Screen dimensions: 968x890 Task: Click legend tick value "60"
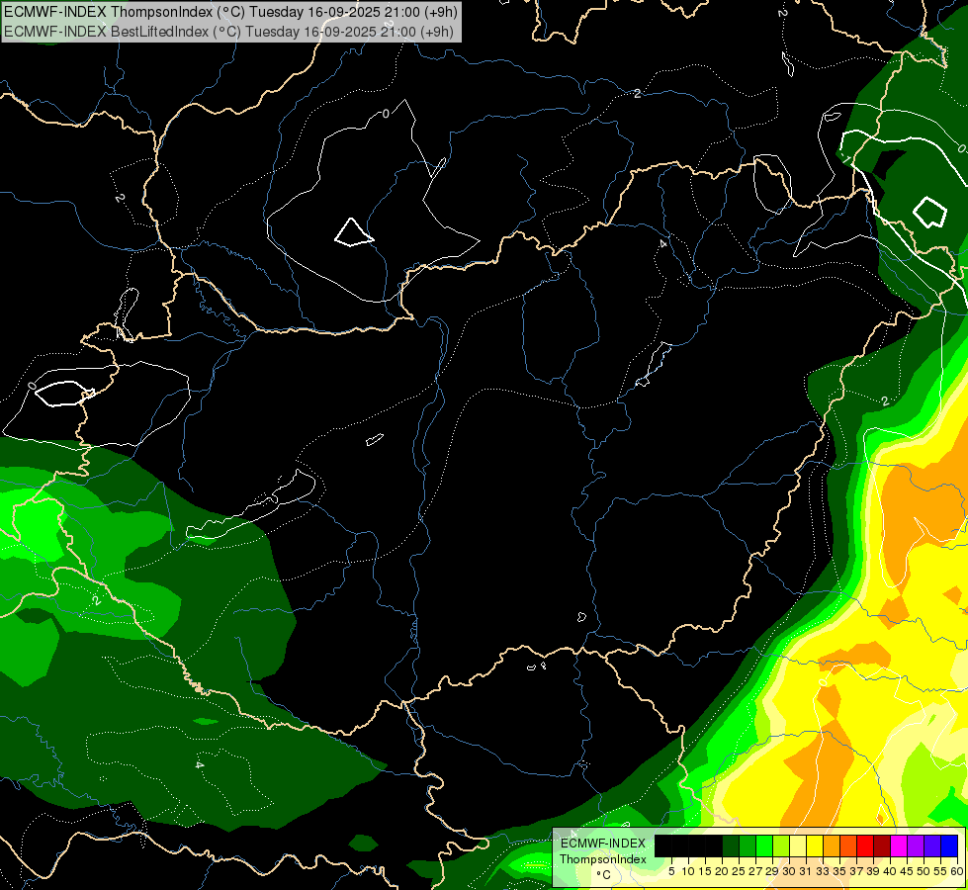[x=957, y=871]
